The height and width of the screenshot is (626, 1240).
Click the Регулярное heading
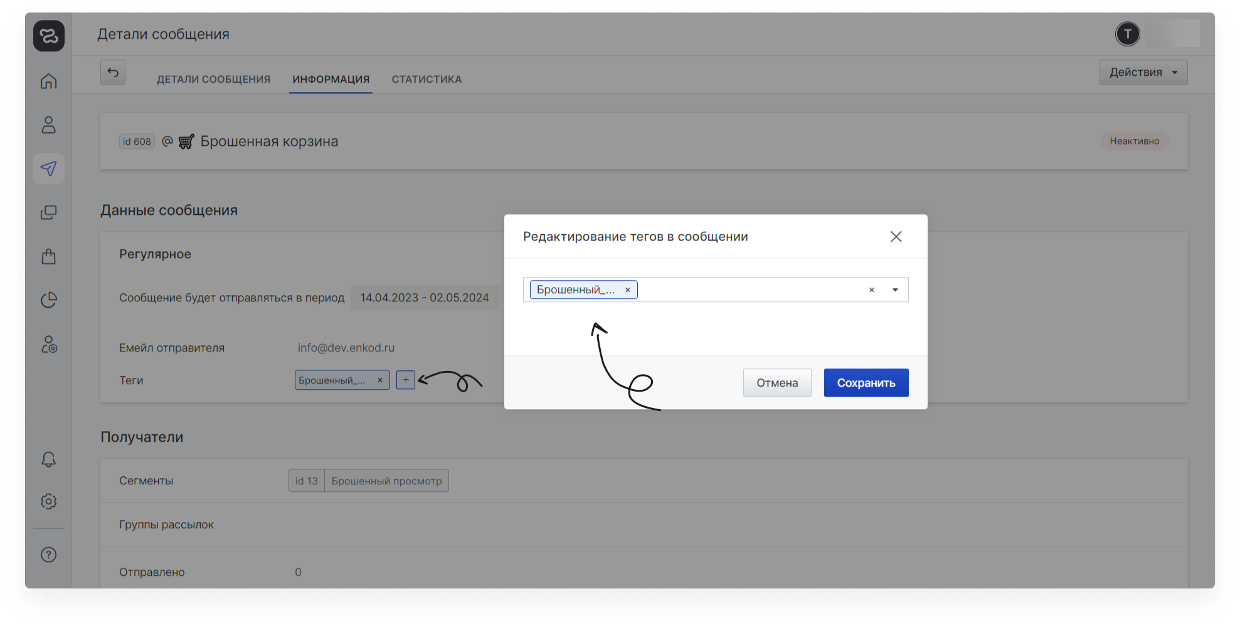point(155,254)
